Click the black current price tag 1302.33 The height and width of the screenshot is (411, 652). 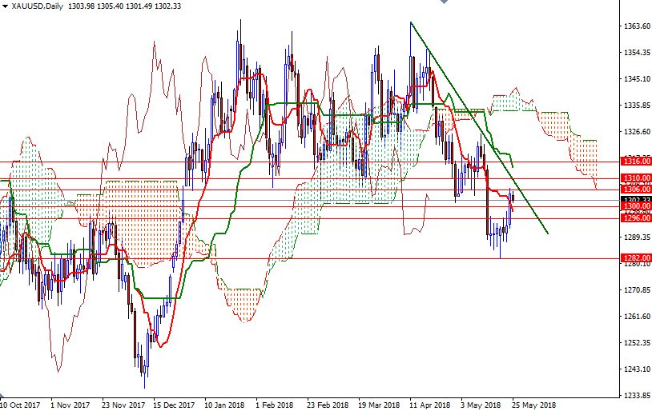click(635, 199)
